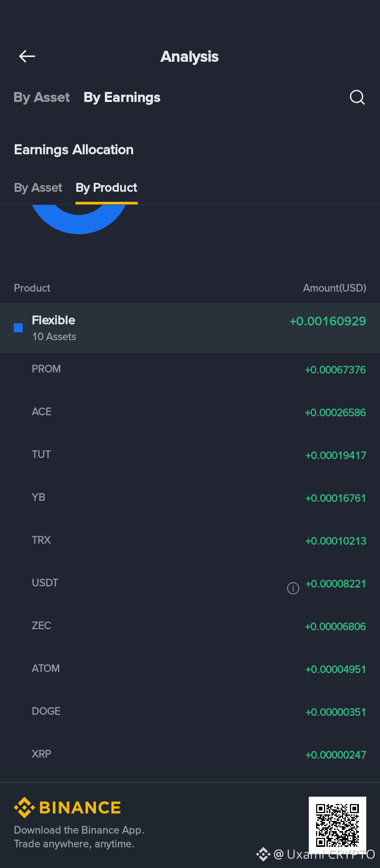Open the PROM earnings row
The image size is (380, 868).
tap(190, 369)
